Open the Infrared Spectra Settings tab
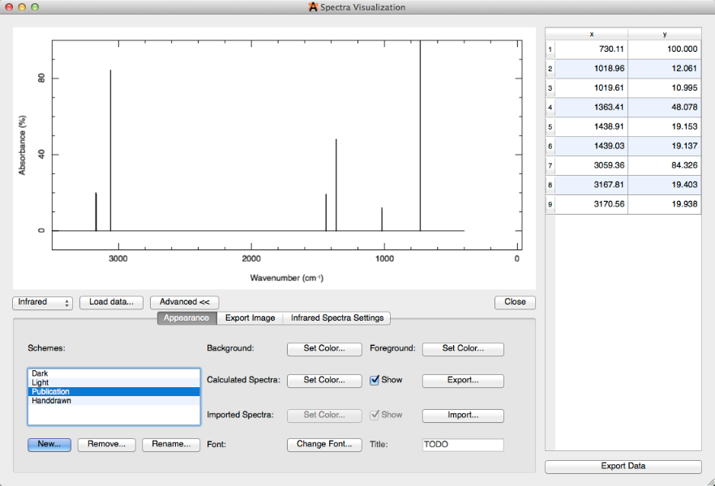Viewport: 715px width, 486px height. click(336, 318)
